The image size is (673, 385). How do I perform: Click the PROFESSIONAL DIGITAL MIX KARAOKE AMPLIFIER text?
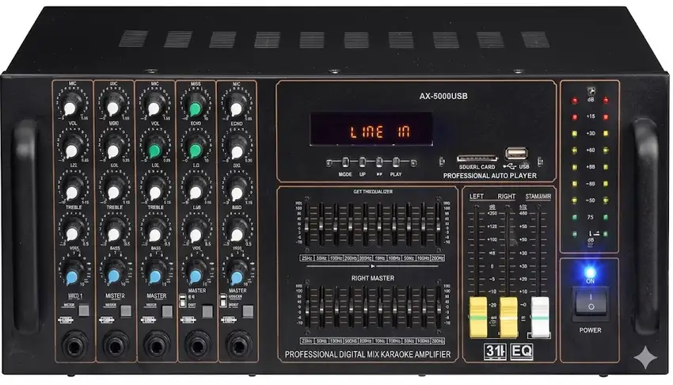point(368,355)
